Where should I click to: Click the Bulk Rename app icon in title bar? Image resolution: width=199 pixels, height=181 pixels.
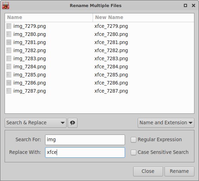6,5
